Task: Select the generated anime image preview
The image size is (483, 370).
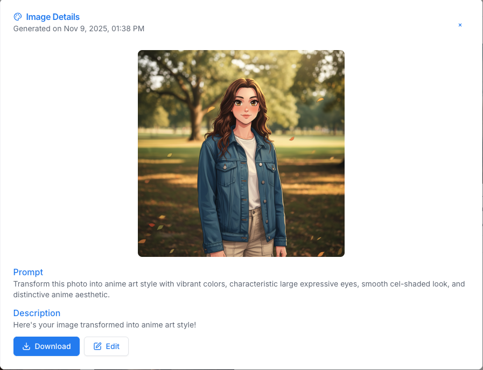Action: (241, 153)
